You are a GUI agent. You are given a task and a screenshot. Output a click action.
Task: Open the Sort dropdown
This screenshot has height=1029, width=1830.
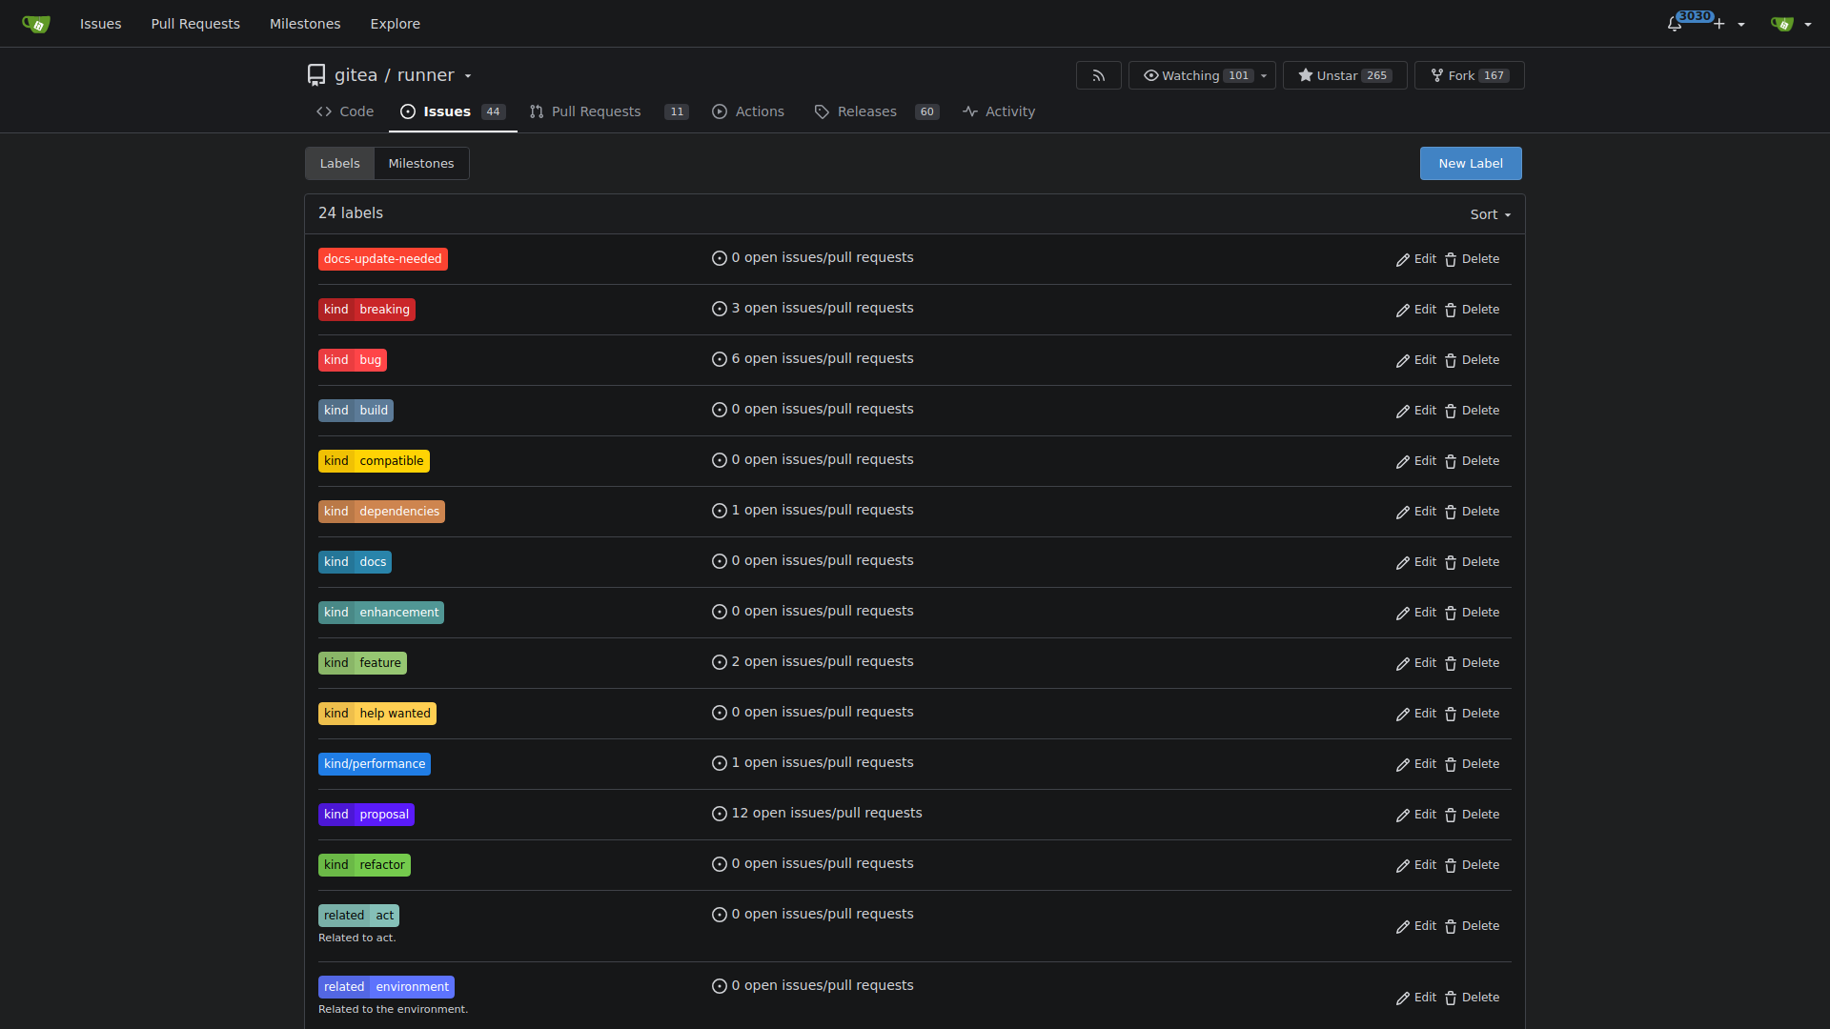1491,214
